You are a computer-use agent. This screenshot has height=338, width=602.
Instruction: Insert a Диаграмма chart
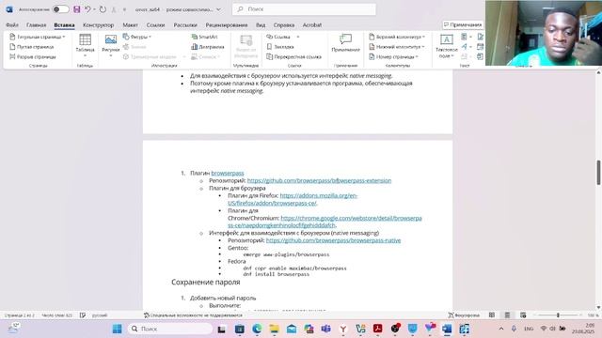click(x=208, y=47)
